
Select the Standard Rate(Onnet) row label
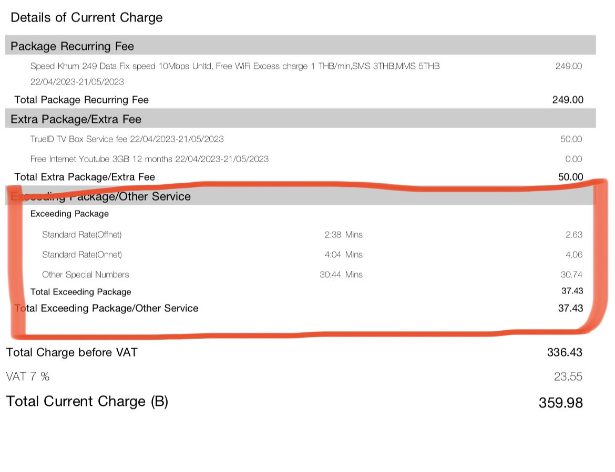tap(82, 255)
